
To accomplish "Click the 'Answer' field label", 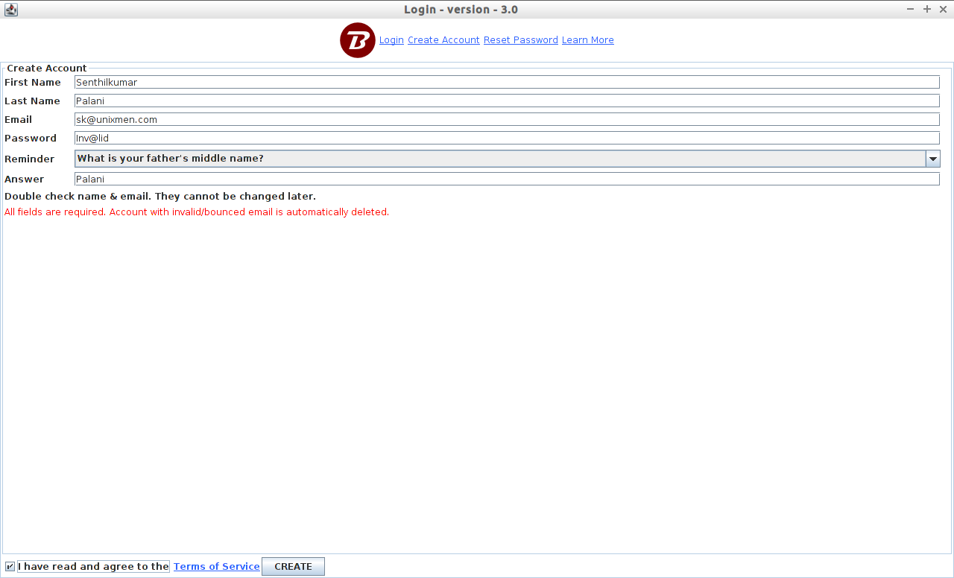I will 25,179.
